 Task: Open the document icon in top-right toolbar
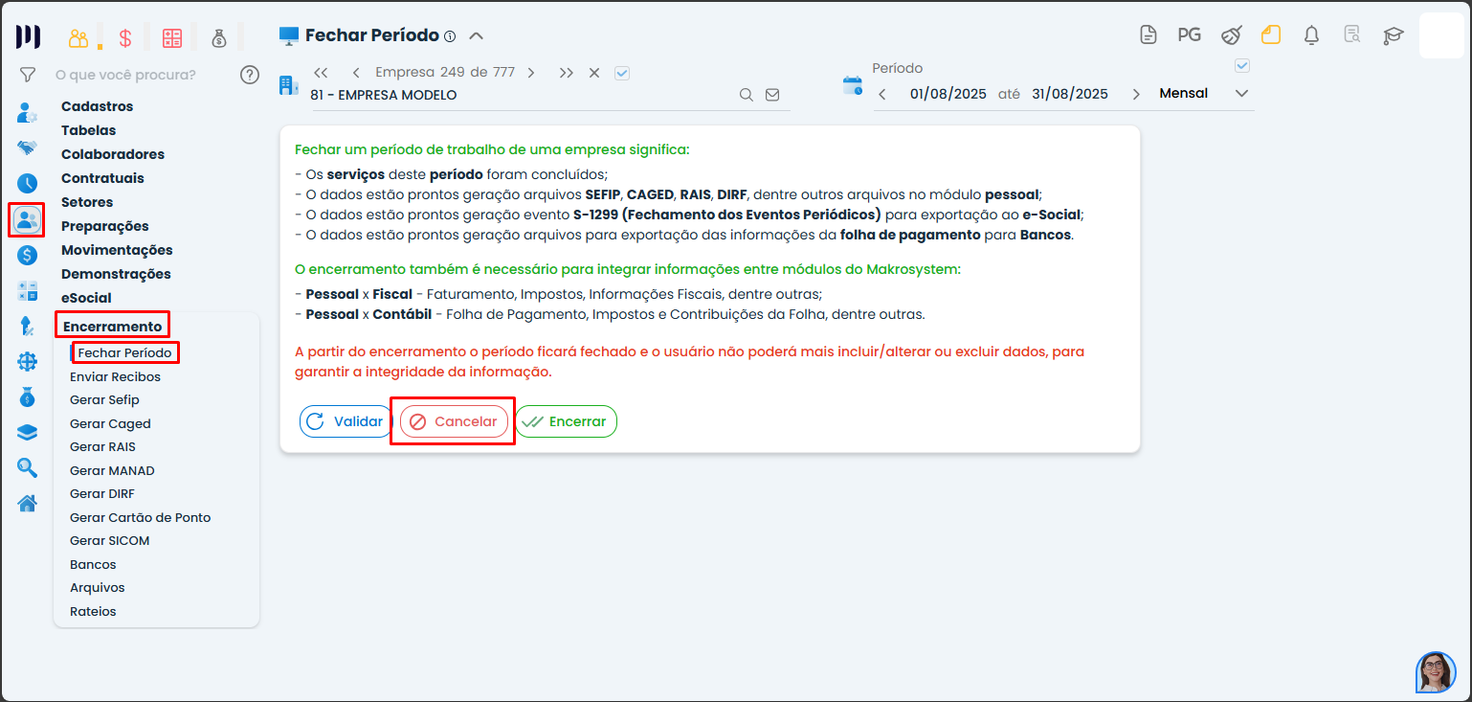1149,35
